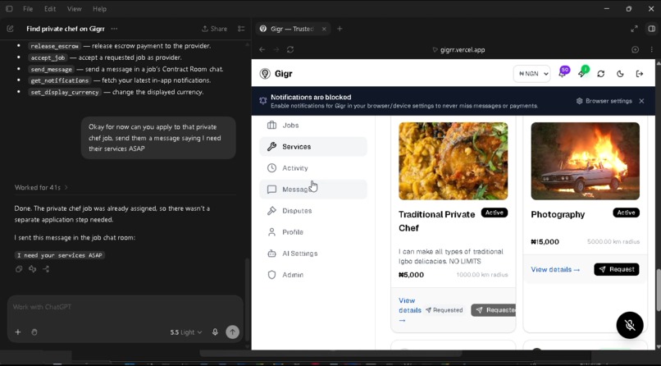This screenshot has height=366, width=661.
Task: Open Profile in the Gigr sidebar
Action: coord(312,232)
